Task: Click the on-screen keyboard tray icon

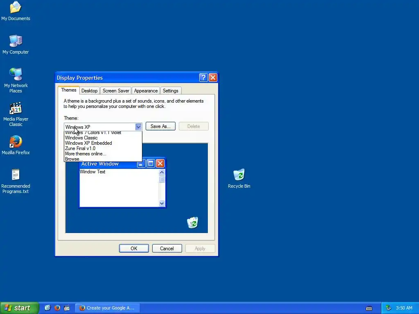Action: [369, 308]
